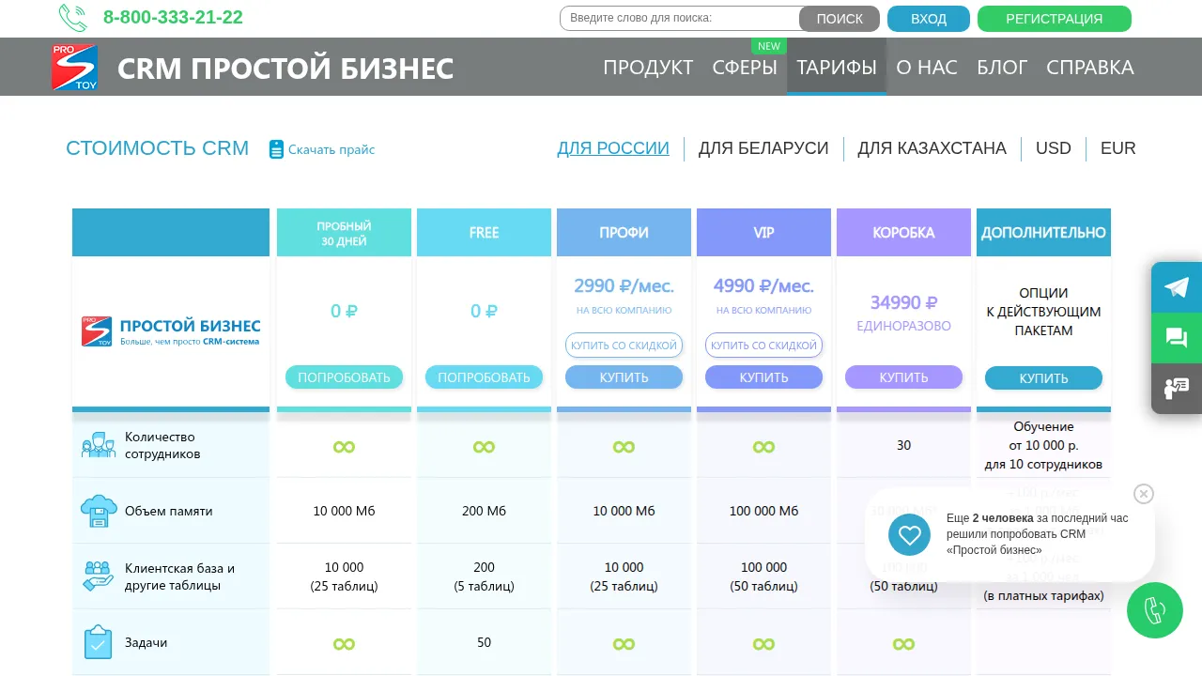The image size is (1202, 676).
Task: Click КУПИТЬ under the ПРОФИ plan
Action: (x=624, y=377)
